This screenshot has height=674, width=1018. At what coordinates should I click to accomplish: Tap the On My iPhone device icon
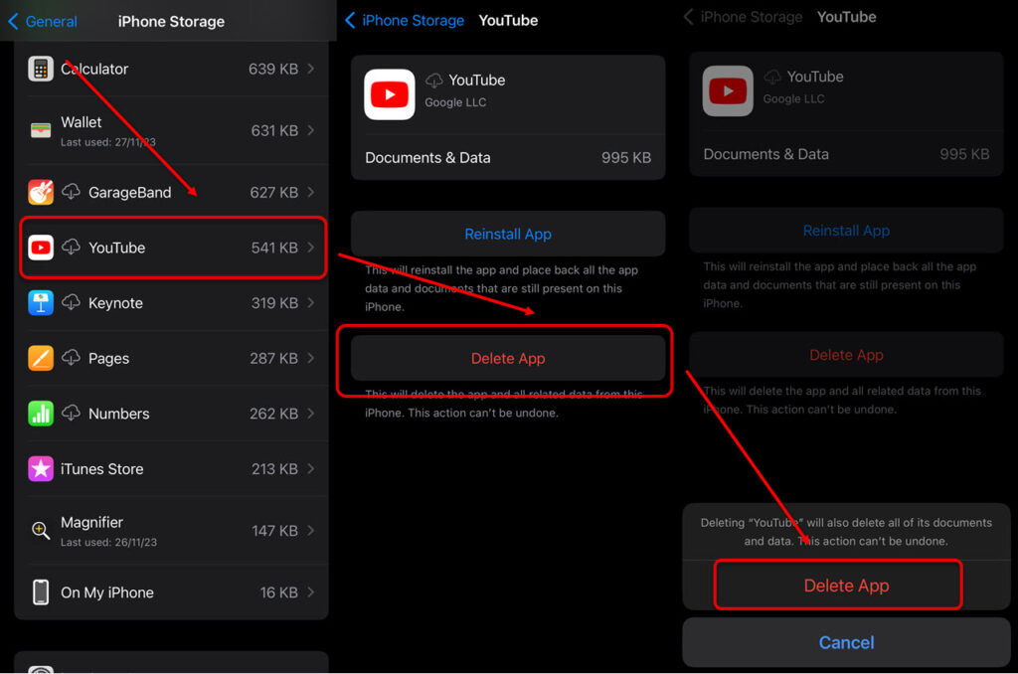tap(40, 592)
